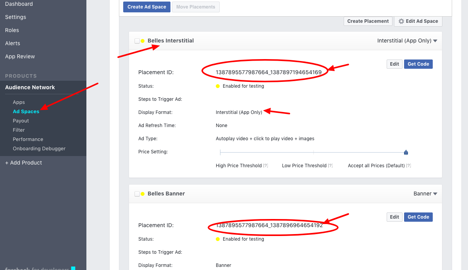
Task: Click the Belles Banner title
Action: [166, 194]
